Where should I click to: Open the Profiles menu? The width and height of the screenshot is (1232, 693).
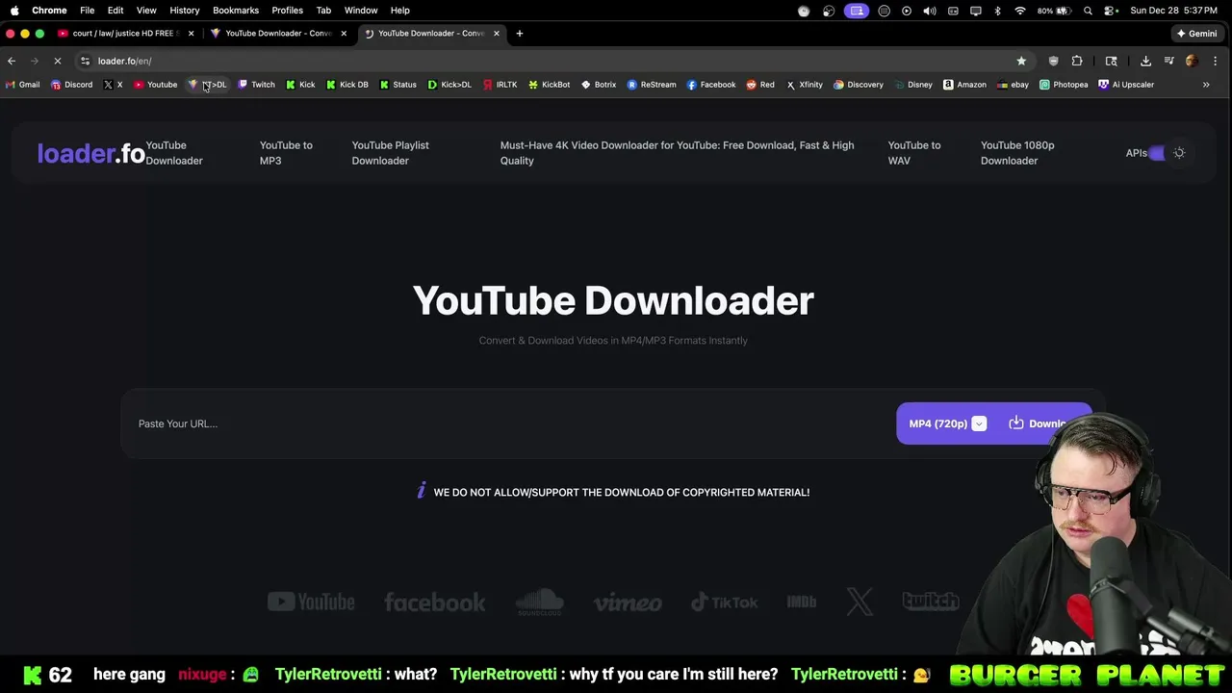287,10
